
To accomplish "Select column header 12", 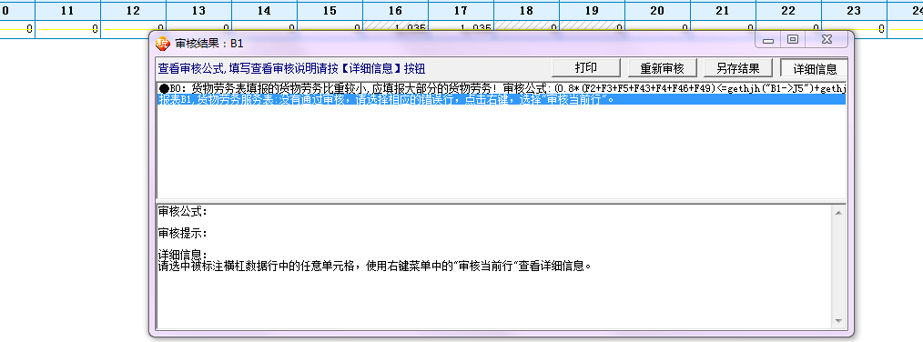I will 133,11.
